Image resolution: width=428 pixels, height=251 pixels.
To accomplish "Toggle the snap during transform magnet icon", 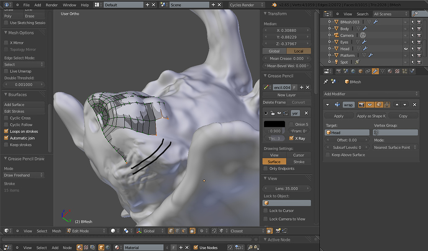I will 214,231.
